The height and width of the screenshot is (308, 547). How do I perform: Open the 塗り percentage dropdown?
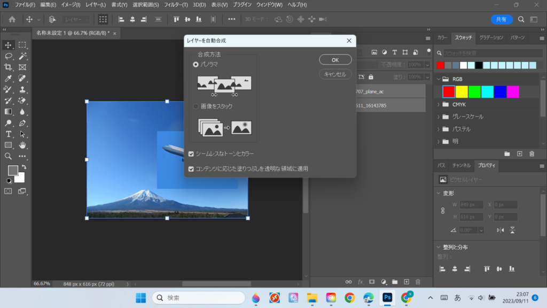pos(427,77)
